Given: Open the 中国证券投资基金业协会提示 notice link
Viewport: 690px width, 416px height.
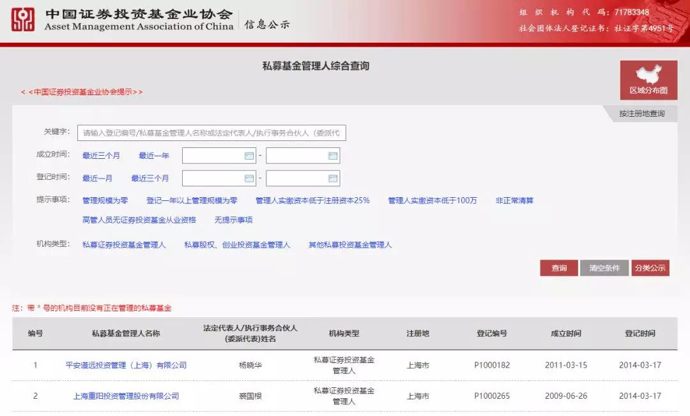Looking at the screenshot, I should (x=82, y=92).
